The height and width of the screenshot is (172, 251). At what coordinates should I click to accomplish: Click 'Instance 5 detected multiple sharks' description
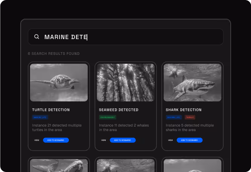(x=190, y=127)
